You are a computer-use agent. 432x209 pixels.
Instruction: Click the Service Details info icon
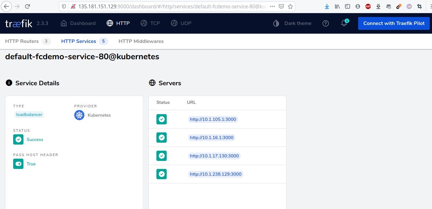(9, 83)
